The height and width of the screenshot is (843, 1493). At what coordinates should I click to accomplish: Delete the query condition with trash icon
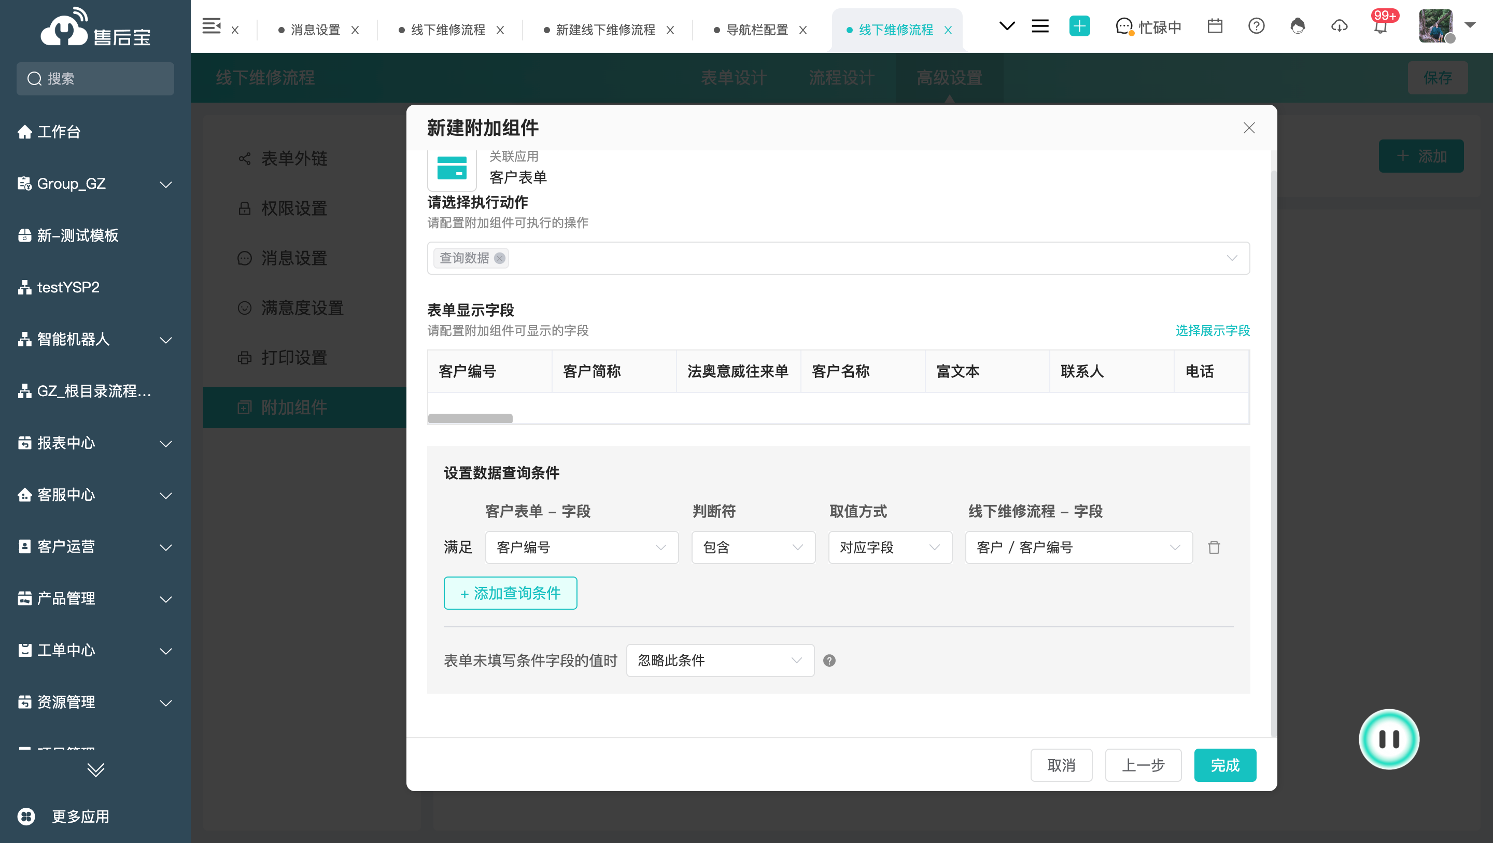tap(1214, 548)
